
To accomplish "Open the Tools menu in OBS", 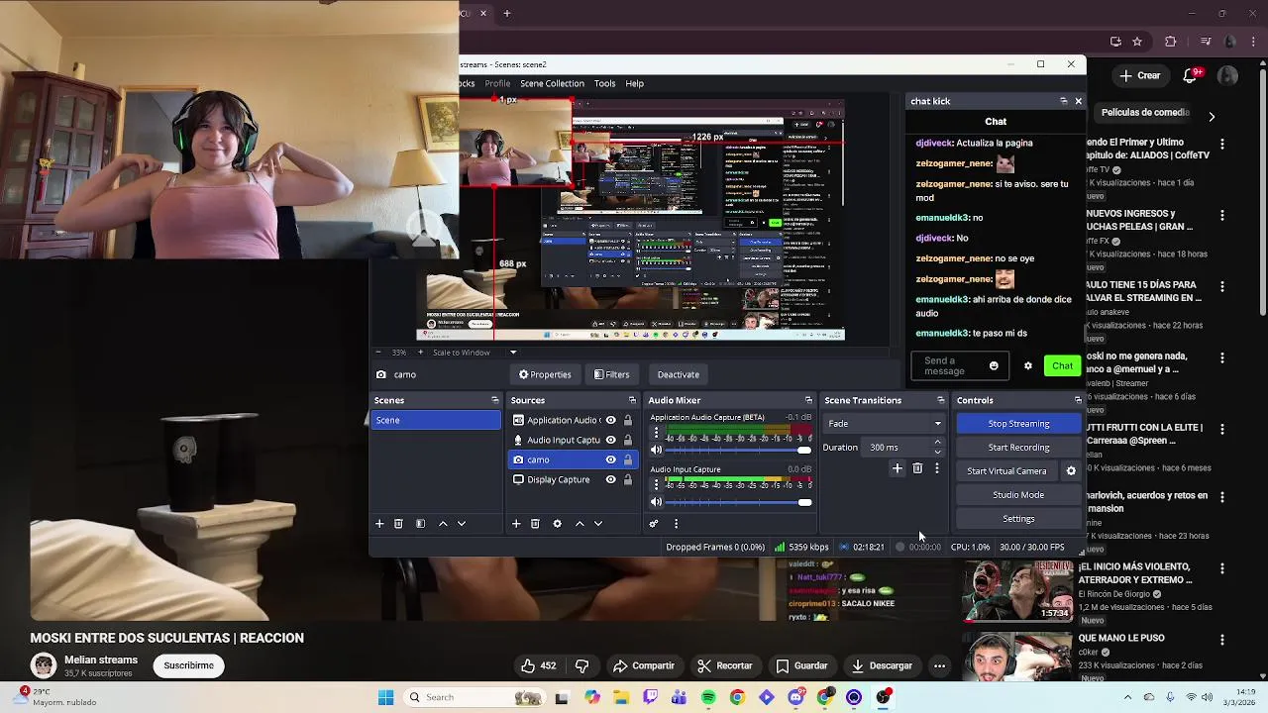I will [604, 83].
